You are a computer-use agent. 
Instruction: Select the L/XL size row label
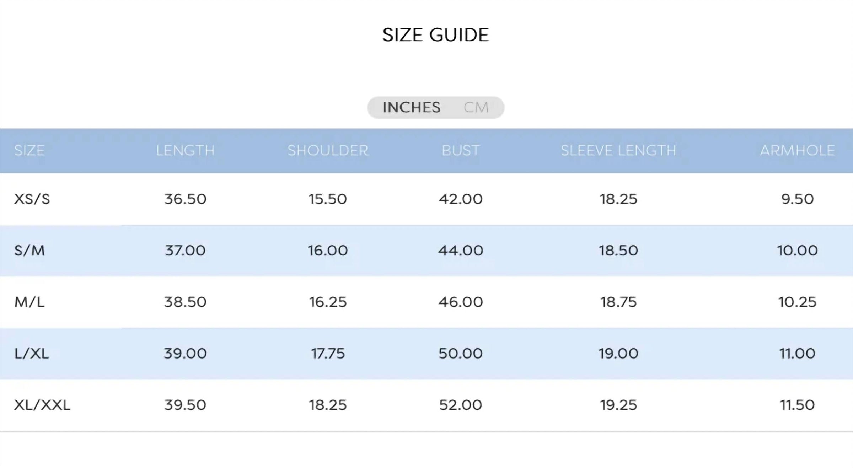[31, 354]
